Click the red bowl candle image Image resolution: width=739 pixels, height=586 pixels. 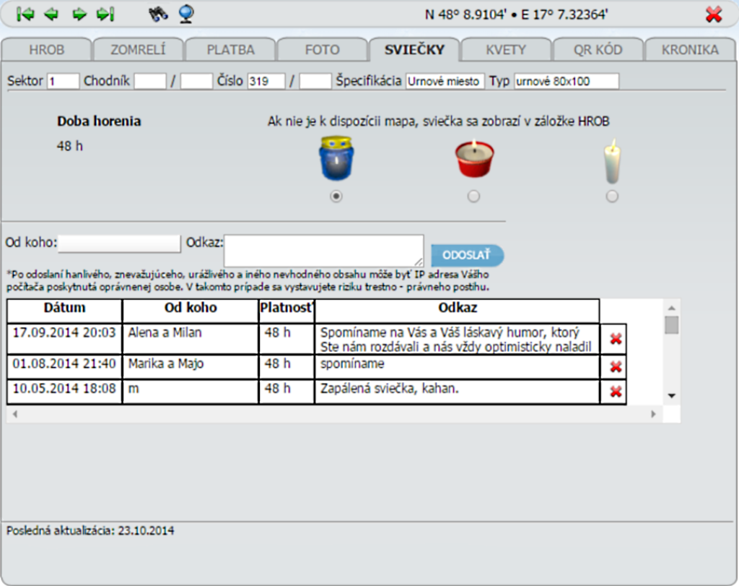(474, 159)
